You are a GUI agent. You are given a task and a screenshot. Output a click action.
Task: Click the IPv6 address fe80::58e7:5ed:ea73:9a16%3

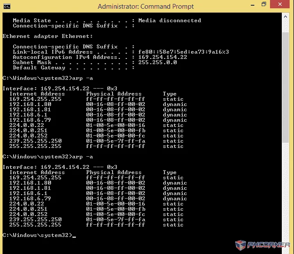(x=184, y=52)
